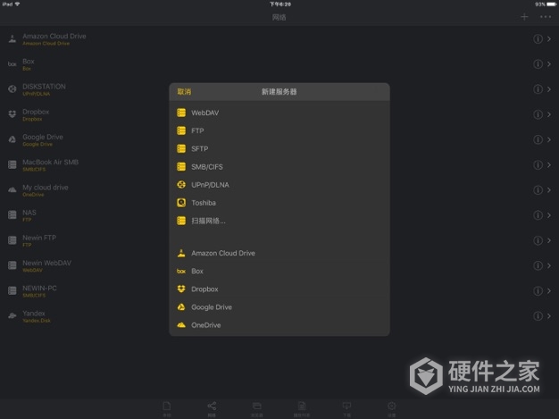Screen dimensions: 559x419
Task: Open the NEWIN-PC server entry
Action: click(279, 290)
